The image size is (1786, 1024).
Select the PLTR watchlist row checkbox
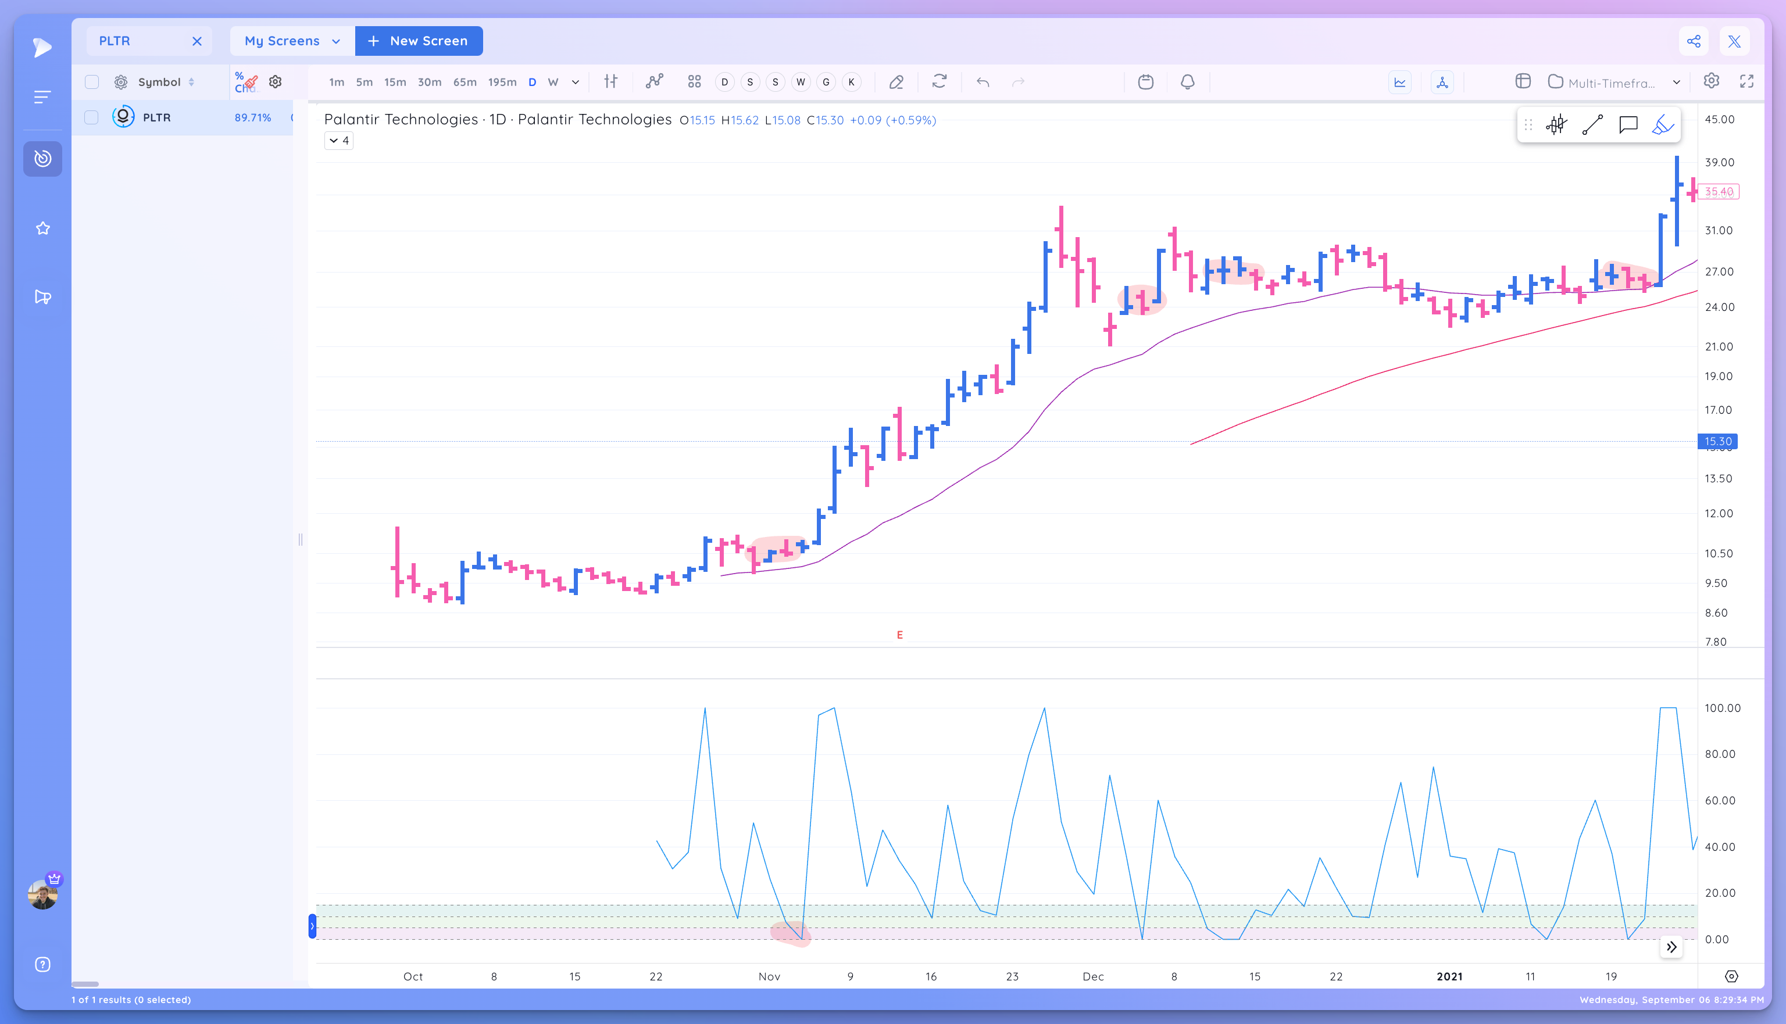point(91,117)
